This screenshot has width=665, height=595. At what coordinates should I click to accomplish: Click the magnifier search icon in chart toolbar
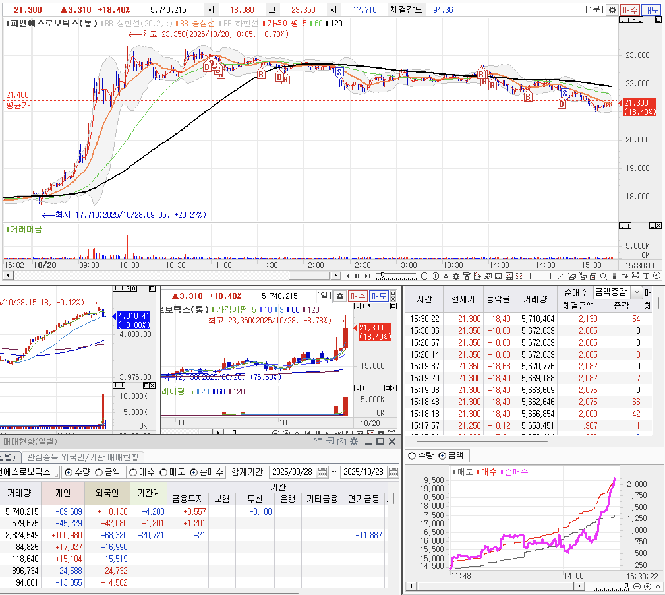pyautogui.click(x=603, y=276)
